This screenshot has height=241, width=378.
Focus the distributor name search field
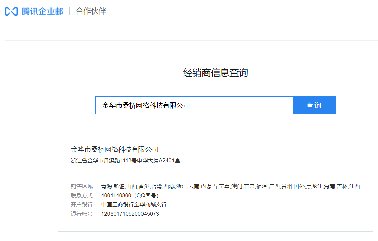point(194,106)
